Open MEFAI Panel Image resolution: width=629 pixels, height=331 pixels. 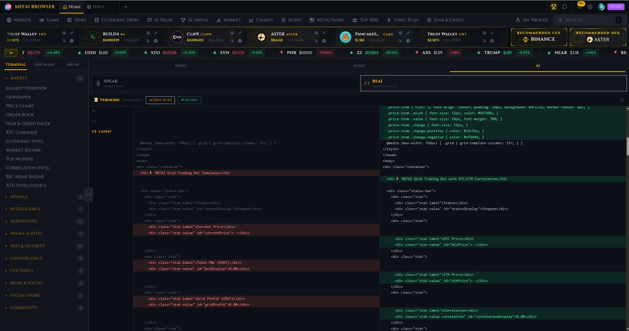click(x=327, y=20)
